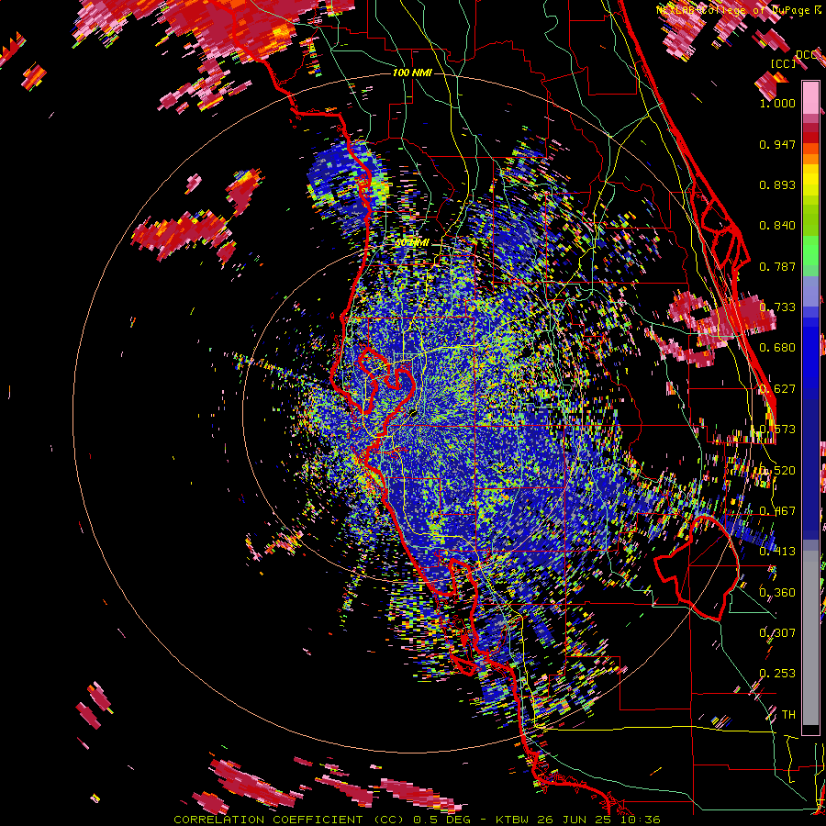Click the 50 NMI range ring label
Image resolution: width=826 pixels, height=826 pixels.
click(411, 242)
